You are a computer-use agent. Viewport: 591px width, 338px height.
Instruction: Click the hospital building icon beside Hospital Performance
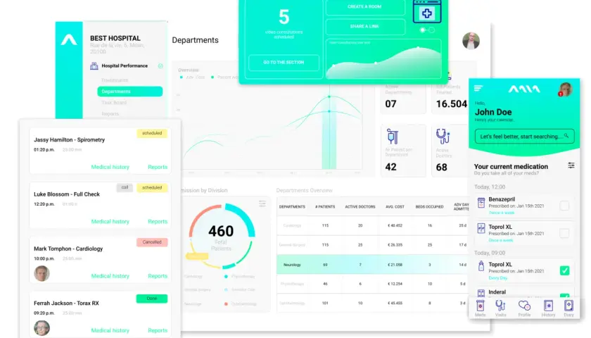[x=94, y=66]
